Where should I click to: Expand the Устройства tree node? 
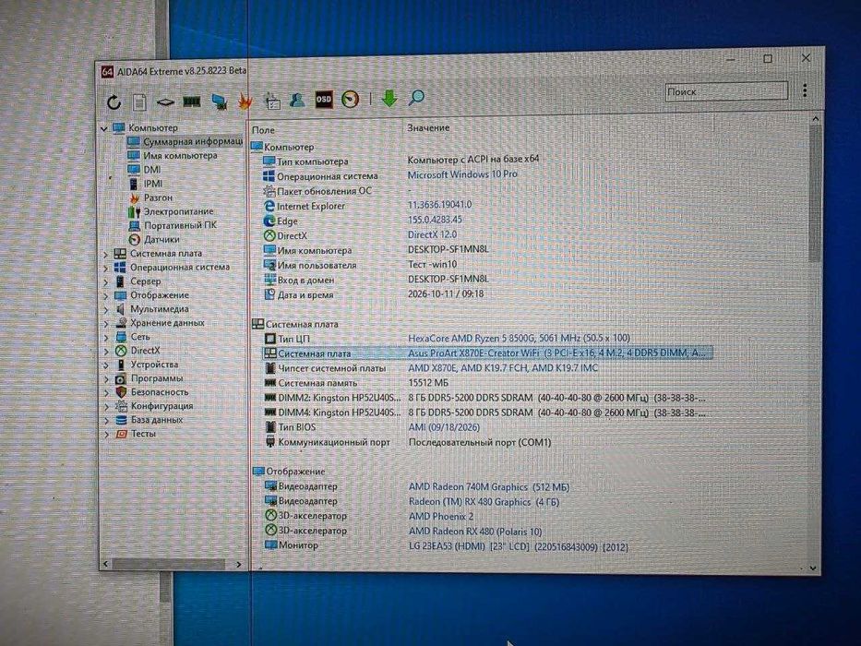coord(106,365)
